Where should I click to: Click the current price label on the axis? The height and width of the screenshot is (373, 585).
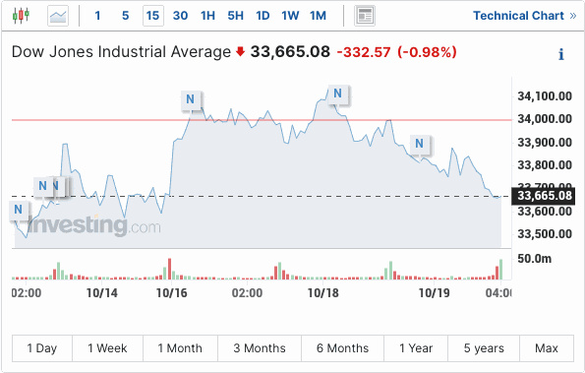pos(544,196)
